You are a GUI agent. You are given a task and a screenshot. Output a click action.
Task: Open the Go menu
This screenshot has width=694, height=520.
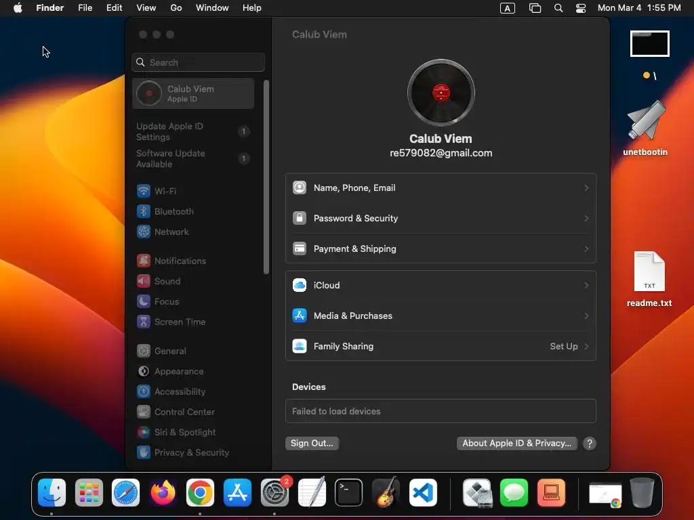(x=176, y=8)
